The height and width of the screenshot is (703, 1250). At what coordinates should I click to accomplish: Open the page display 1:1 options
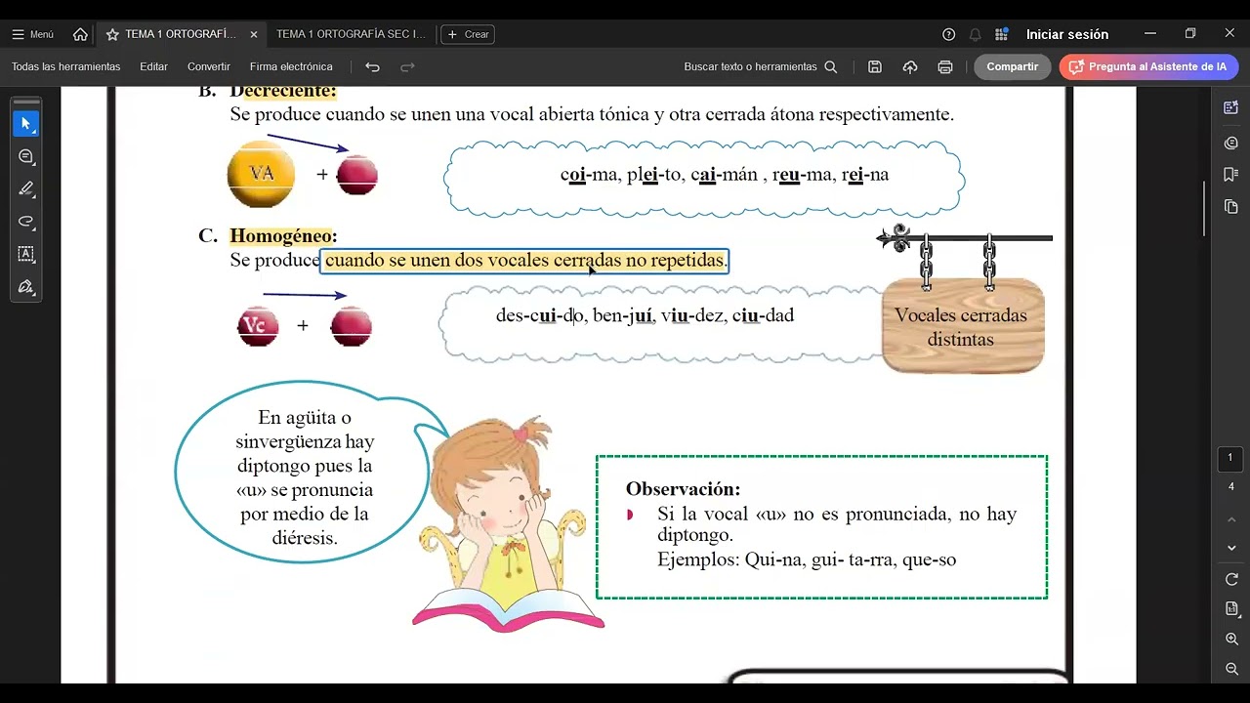point(1231,608)
